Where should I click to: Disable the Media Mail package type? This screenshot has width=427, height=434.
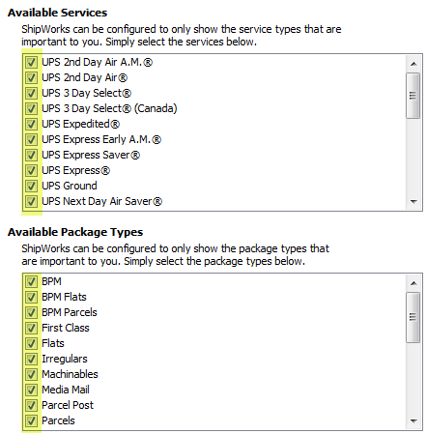(x=31, y=390)
